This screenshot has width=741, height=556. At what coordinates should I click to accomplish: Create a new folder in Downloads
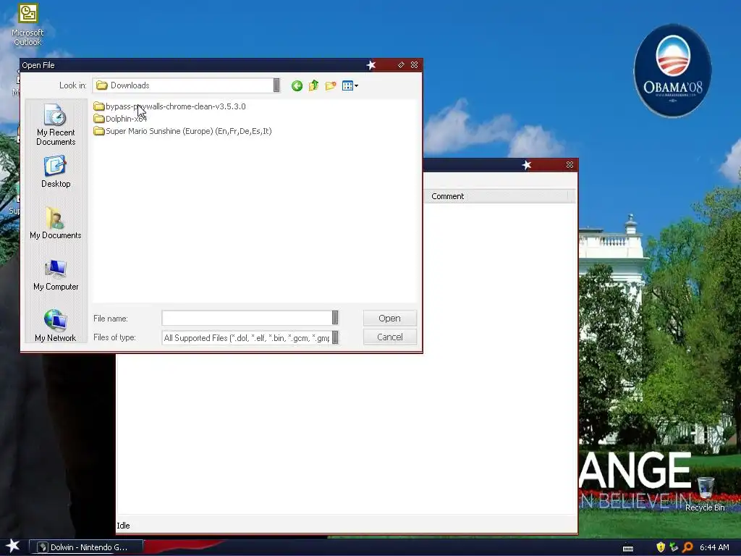331,85
